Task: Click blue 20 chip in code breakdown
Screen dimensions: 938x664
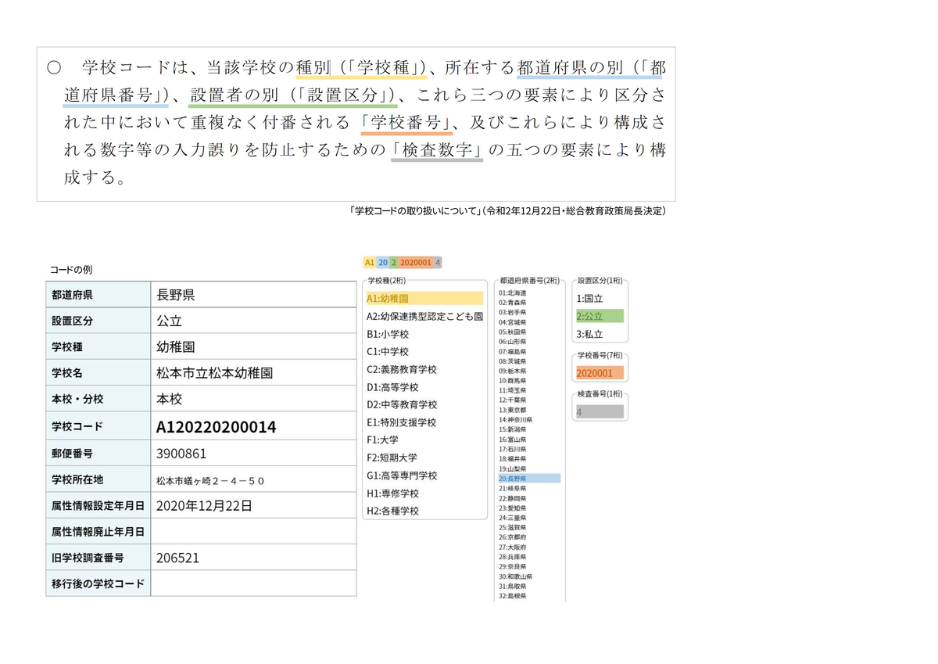Action: click(x=383, y=263)
